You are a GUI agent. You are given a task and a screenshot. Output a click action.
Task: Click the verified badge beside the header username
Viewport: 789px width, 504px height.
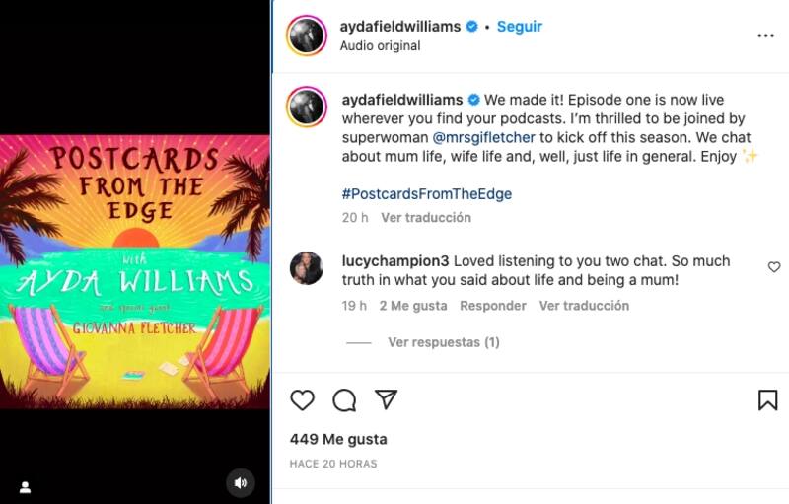tap(472, 27)
